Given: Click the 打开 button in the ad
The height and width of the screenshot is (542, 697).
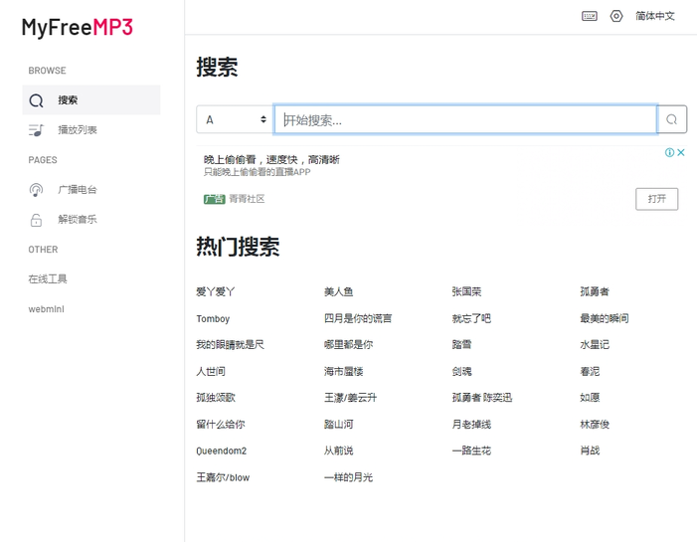Looking at the screenshot, I should tap(656, 199).
